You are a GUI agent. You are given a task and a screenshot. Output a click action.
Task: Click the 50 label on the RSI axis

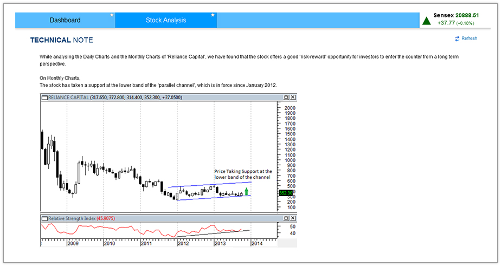tap(293, 226)
